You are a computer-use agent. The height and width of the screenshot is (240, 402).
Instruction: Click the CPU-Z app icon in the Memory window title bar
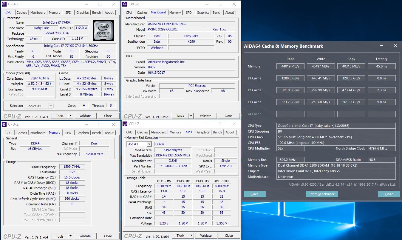pyautogui.click(x=4, y=124)
